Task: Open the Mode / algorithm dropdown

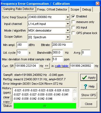Action: 68,30
